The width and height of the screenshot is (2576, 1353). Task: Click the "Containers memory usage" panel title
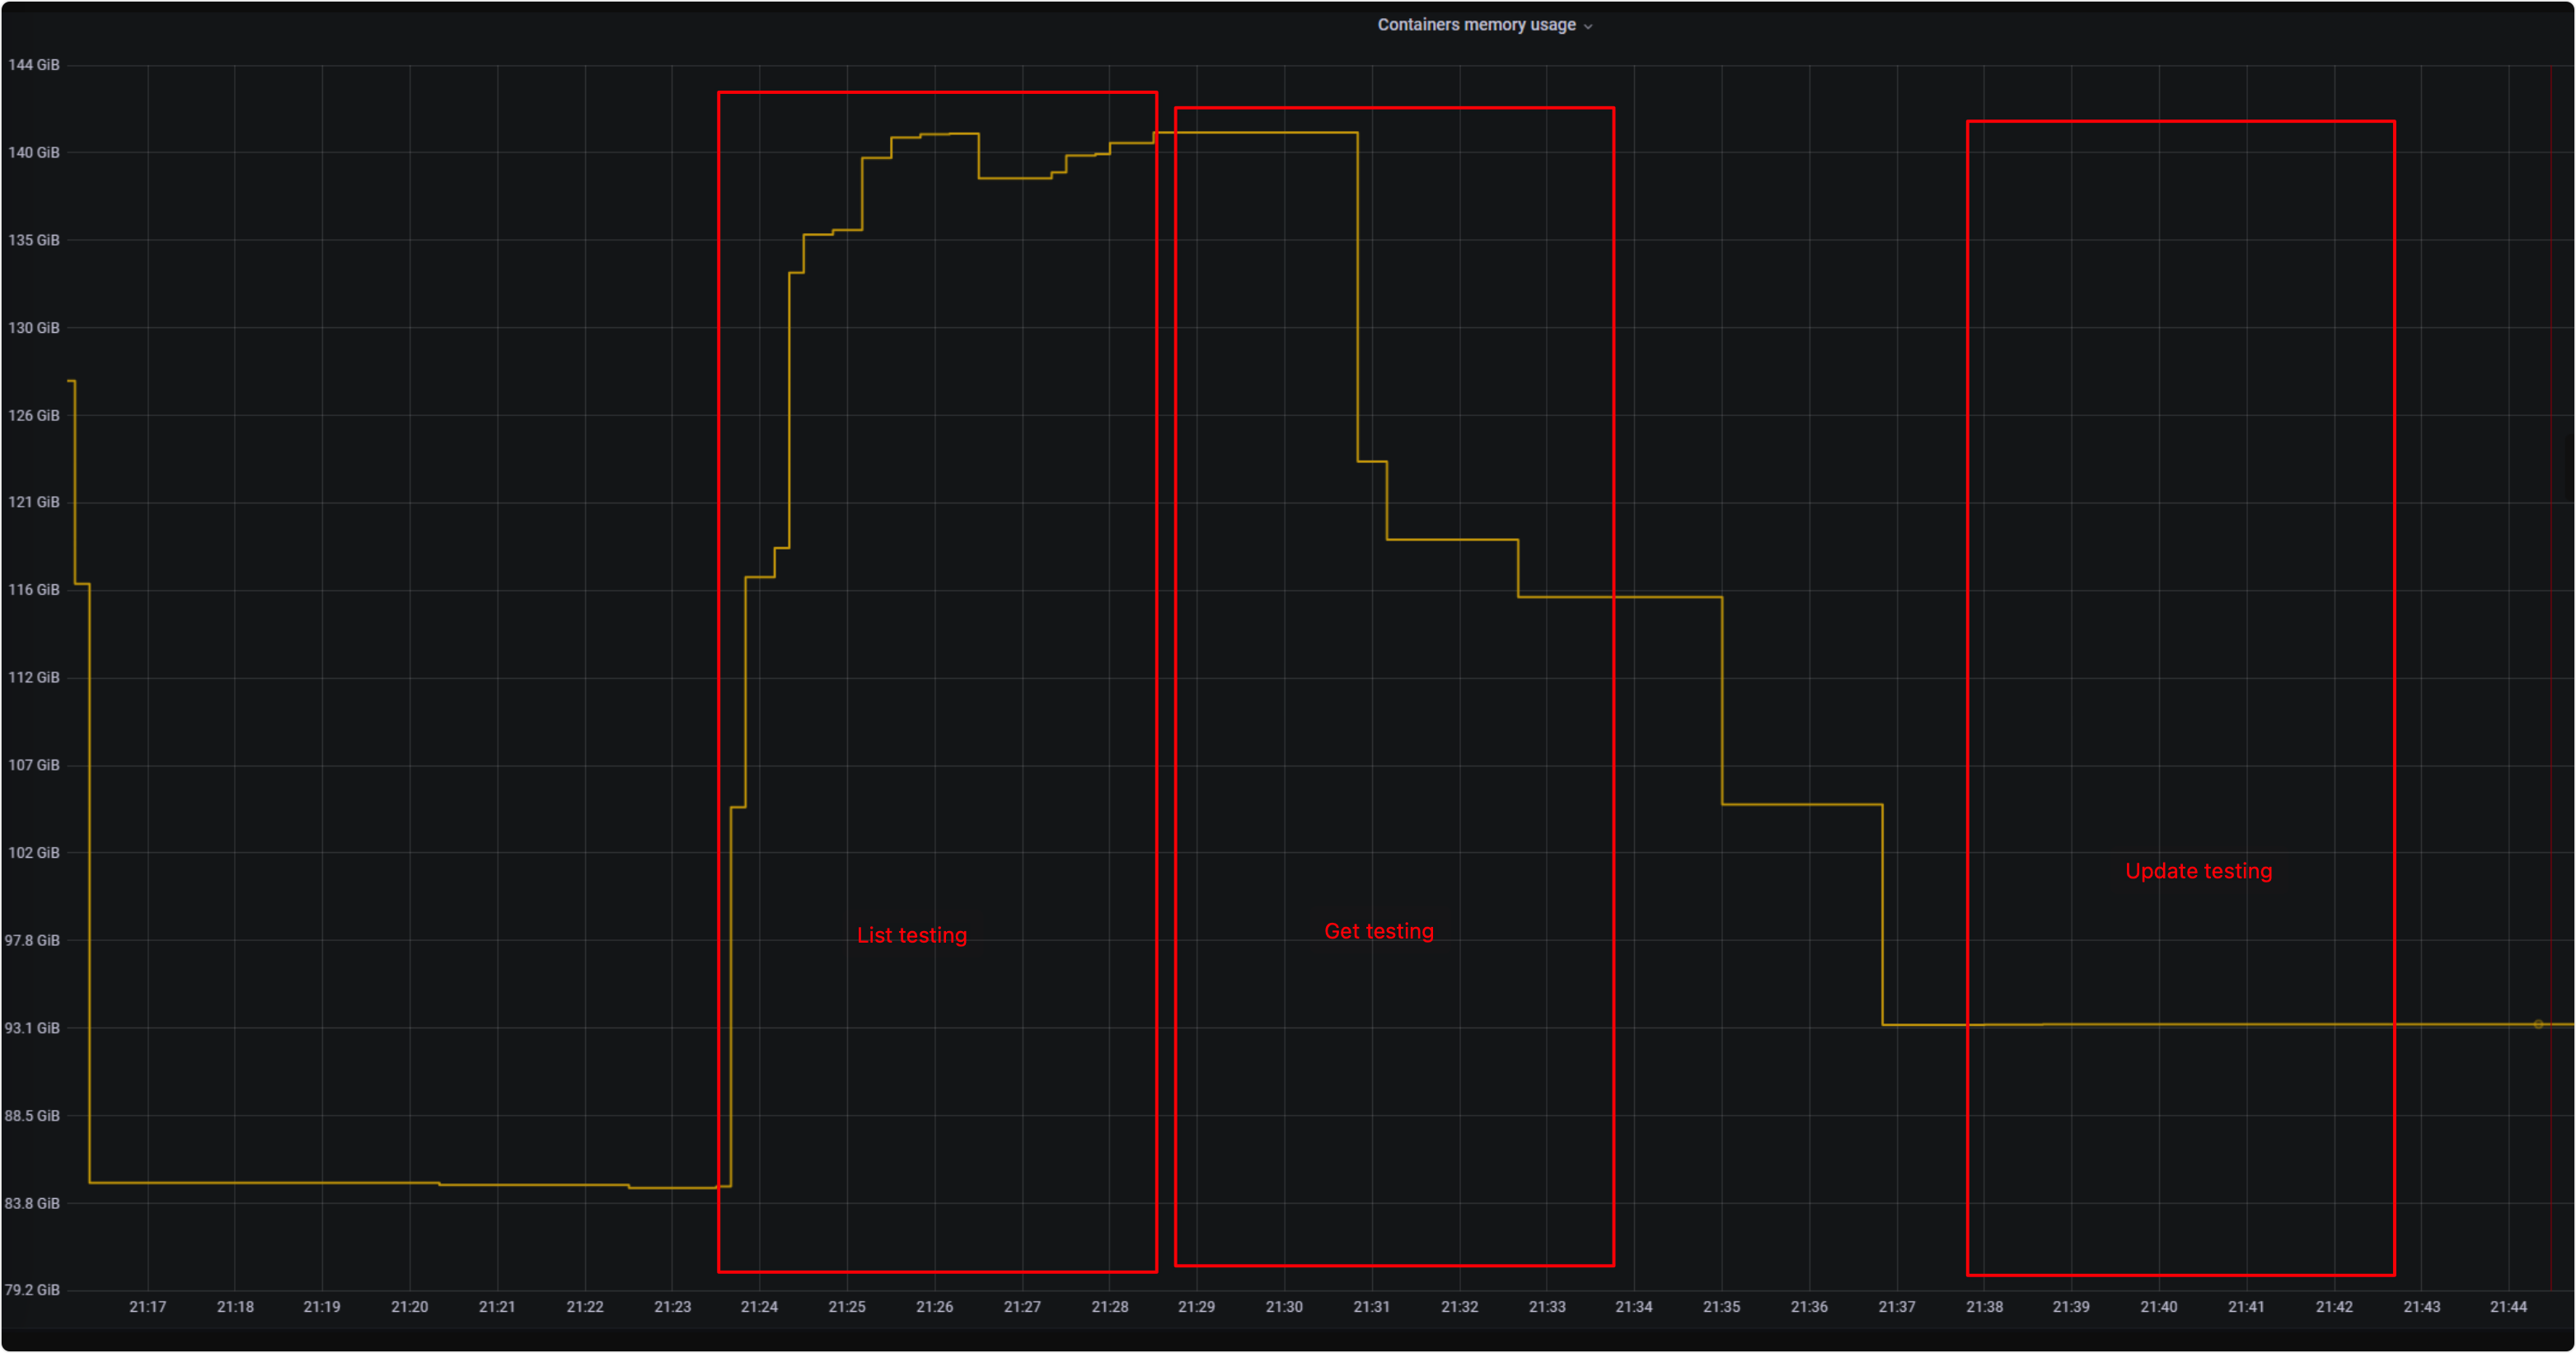(1476, 25)
